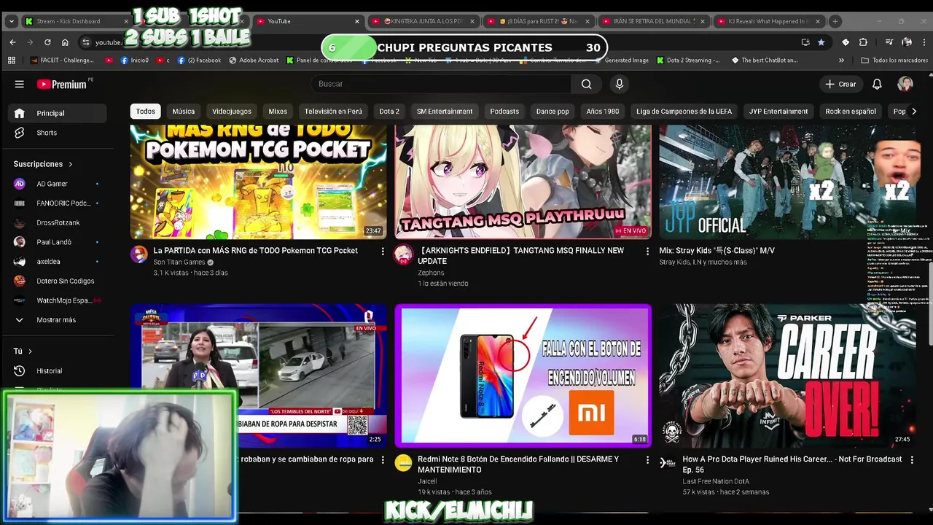
Task: Open Todos los marcadores folder
Action: (894, 61)
